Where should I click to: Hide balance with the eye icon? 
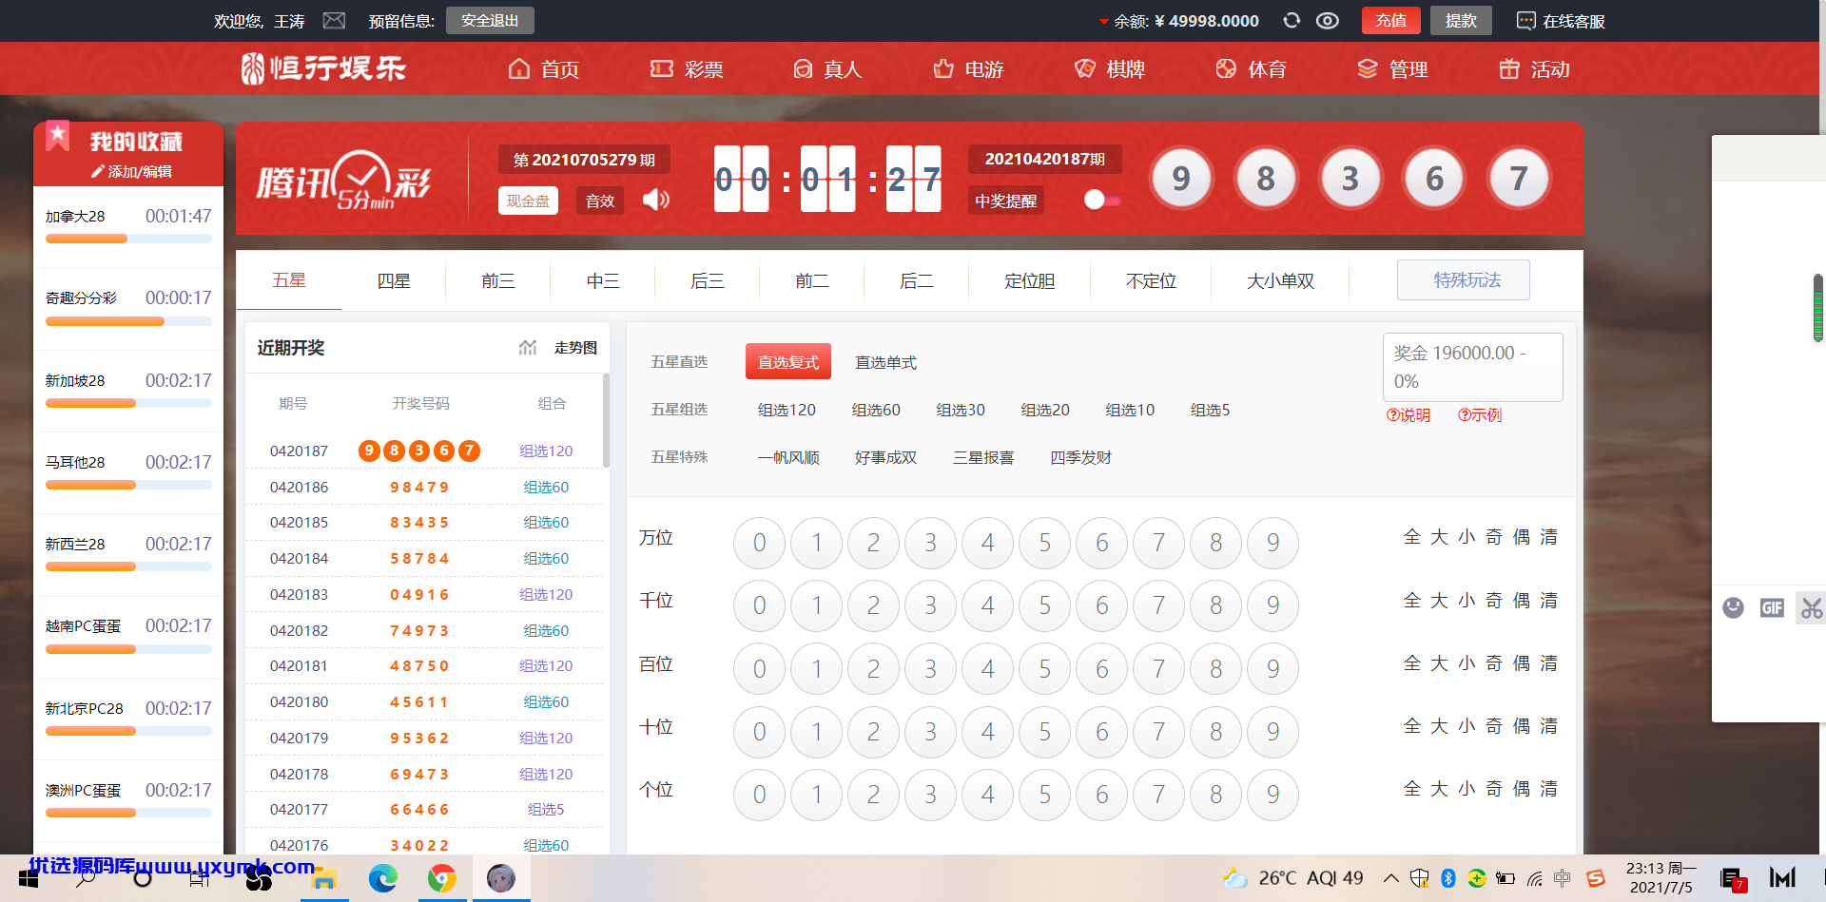(1328, 20)
